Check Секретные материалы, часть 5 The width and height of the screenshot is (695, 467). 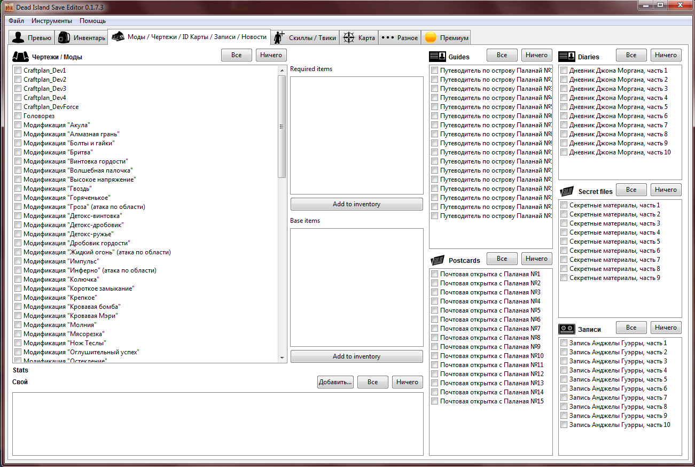pyautogui.click(x=564, y=242)
